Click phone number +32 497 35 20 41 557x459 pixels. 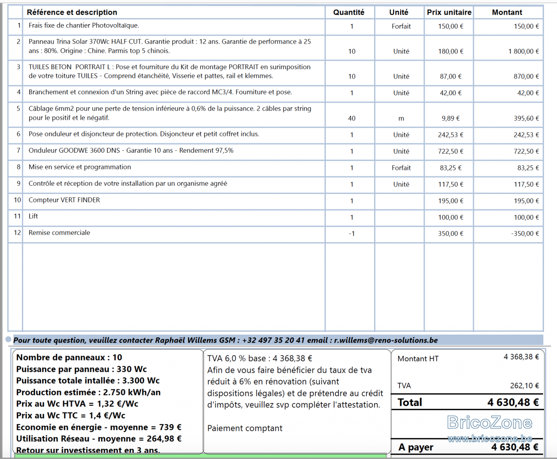pos(273,340)
